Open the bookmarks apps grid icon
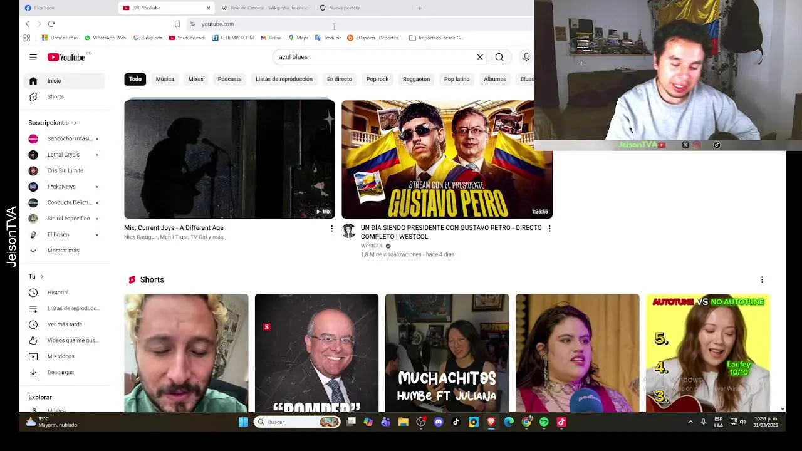This screenshot has width=802, height=451. click(x=27, y=38)
